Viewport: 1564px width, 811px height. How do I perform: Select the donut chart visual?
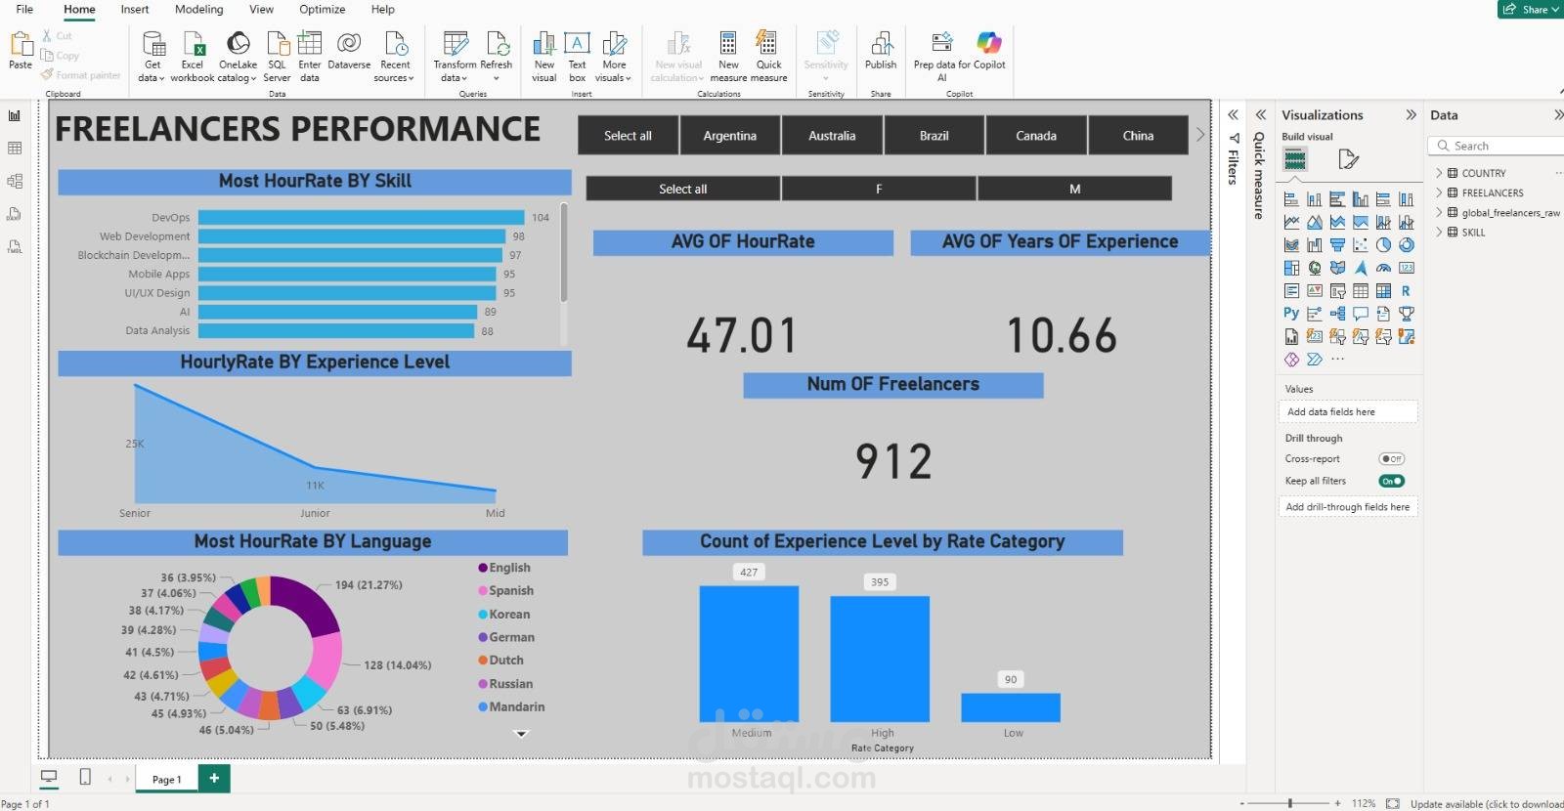1407,245
